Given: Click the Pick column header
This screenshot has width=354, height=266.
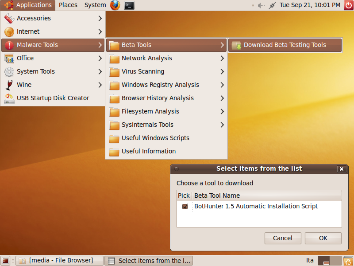Looking at the screenshot, I should click(184, 196).
